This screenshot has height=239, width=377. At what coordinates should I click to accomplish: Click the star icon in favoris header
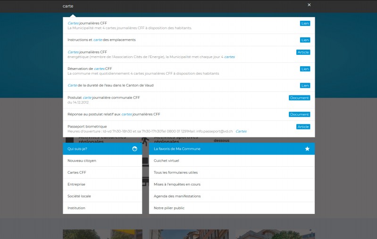tap(307, 149)
